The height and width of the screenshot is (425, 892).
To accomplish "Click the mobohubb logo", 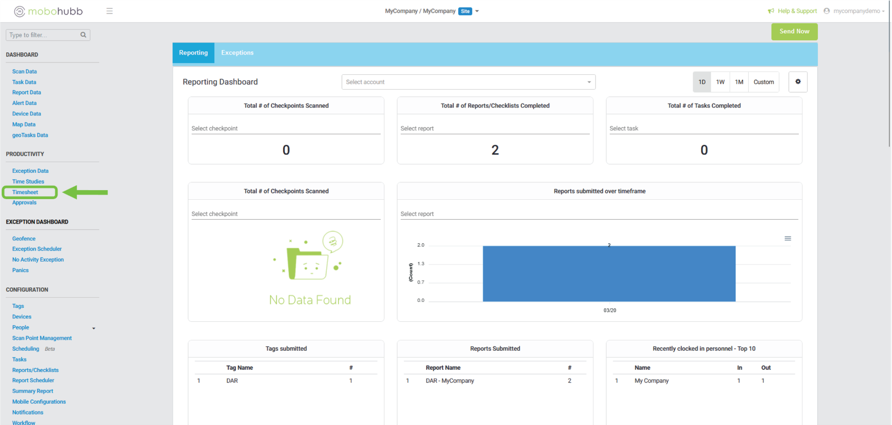I will click(49, 11).
